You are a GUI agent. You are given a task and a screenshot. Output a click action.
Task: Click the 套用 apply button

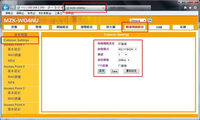[x=102, y=71]
